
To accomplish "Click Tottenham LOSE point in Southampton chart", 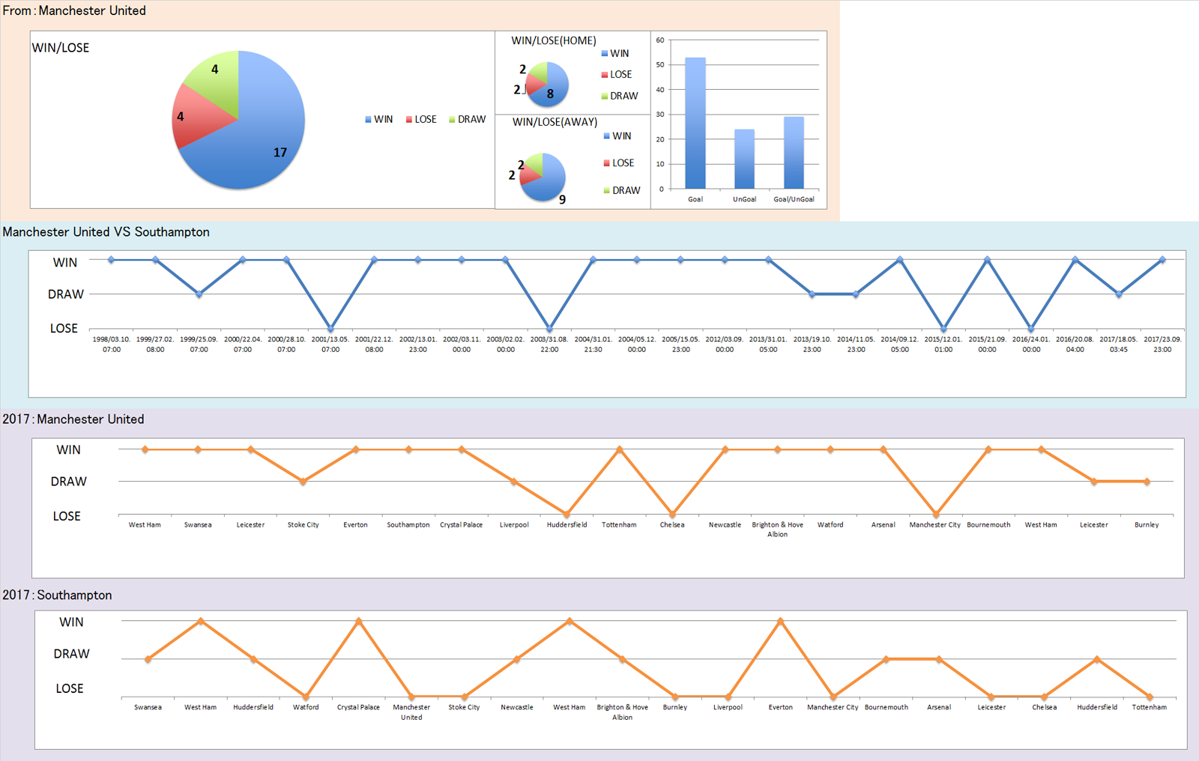I will [x=1150, y=697].
